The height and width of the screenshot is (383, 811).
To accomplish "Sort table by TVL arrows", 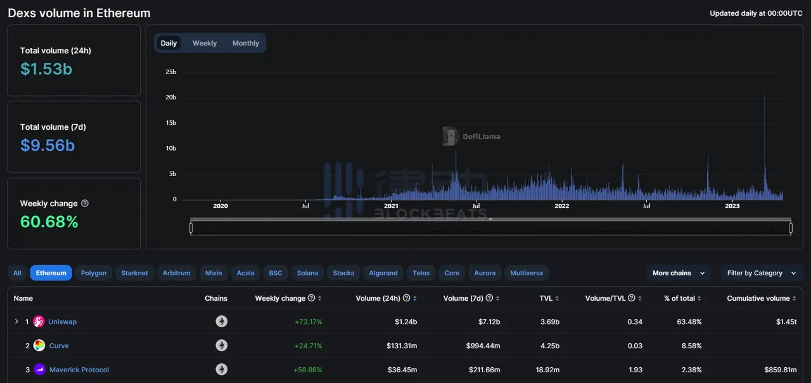I will pyautogui.click(x=558, y=298).
